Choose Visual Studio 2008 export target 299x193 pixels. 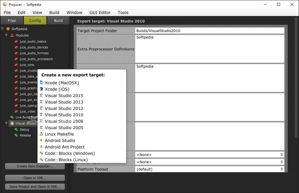(82, 121)
